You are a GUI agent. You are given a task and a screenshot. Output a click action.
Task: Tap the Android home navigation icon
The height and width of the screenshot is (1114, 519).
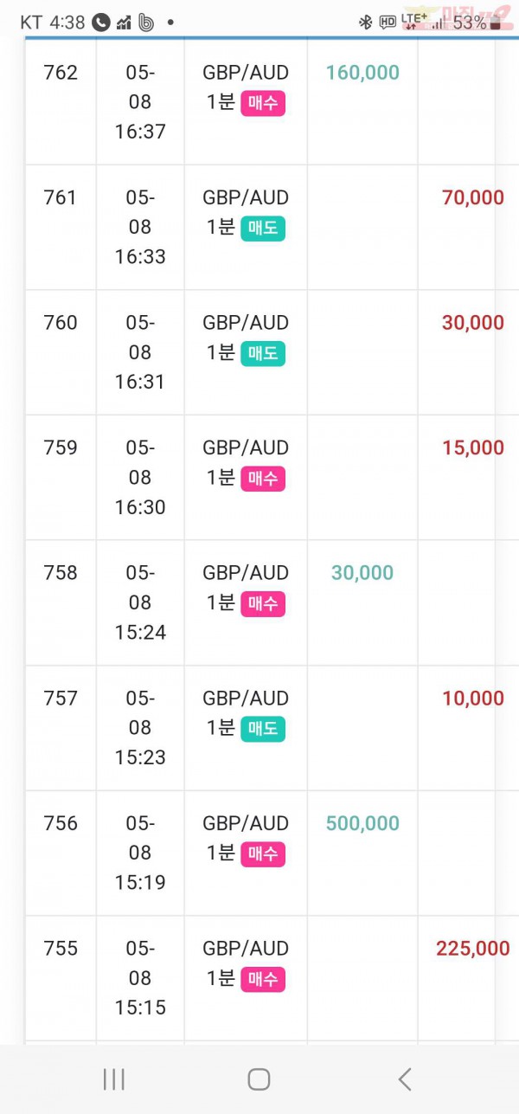259,1079
